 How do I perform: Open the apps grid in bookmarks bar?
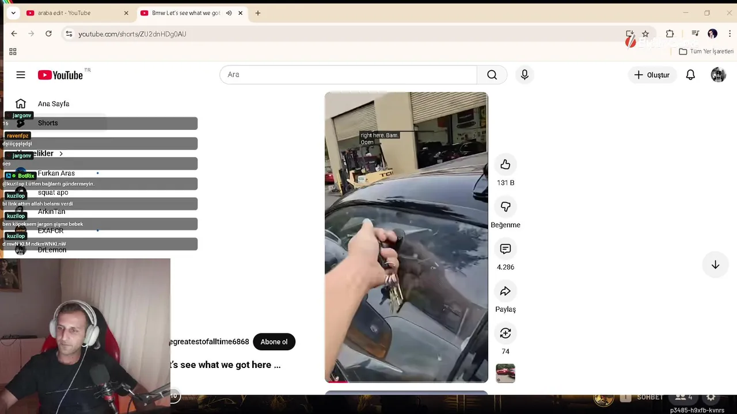(13, 52)
